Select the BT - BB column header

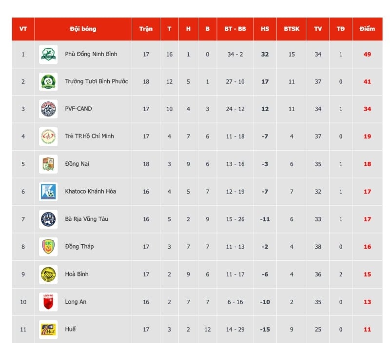[x=235, y=29]
